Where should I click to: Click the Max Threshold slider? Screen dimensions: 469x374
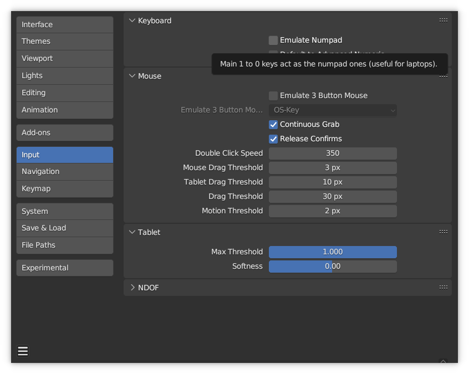click(x=333, y=252)
